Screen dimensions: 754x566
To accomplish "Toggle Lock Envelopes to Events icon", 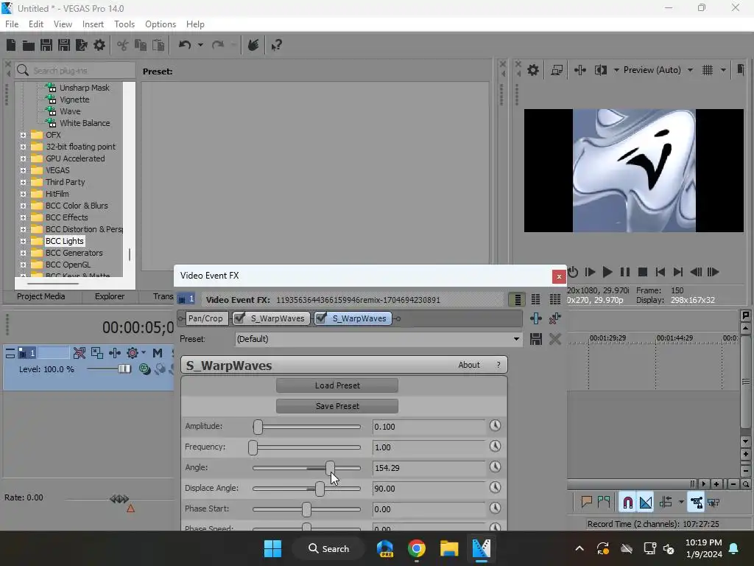I will (x=697, y=503).
